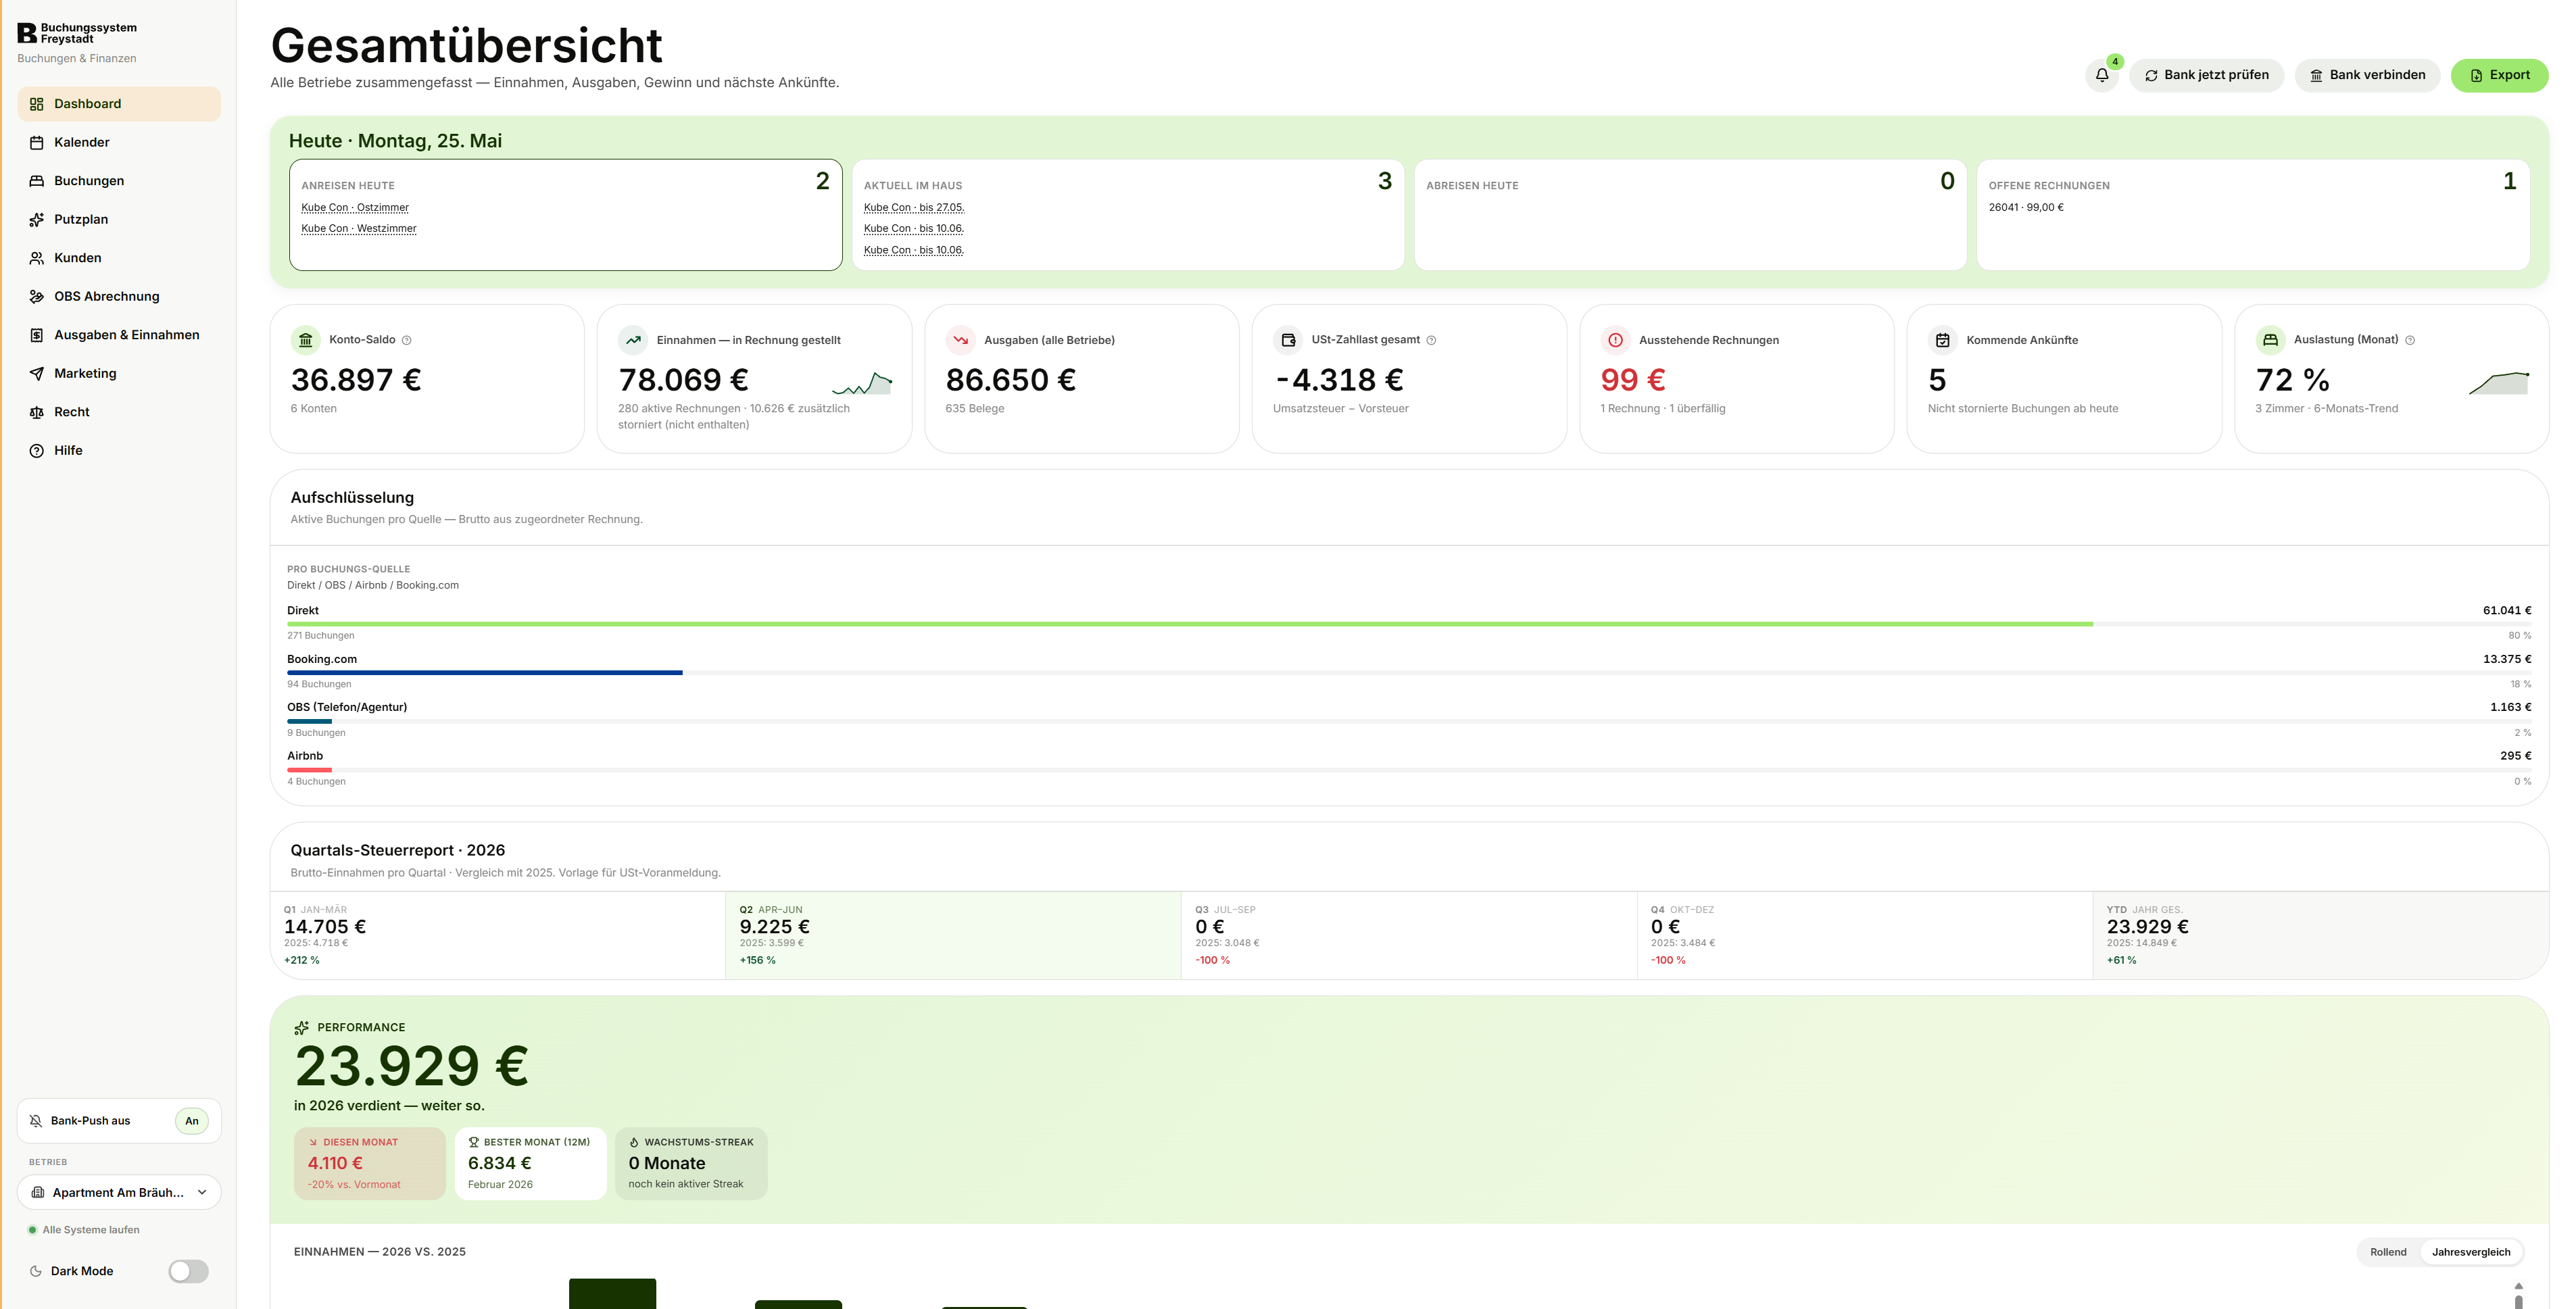This screenshot has width=2576, height=1309.
Task: Open the Kube Con · Ostzimmer arrival link
Action: [355, 208]
